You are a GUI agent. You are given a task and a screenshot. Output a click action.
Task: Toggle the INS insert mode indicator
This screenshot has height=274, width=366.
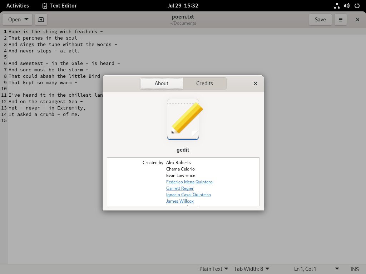click(355, 269)
